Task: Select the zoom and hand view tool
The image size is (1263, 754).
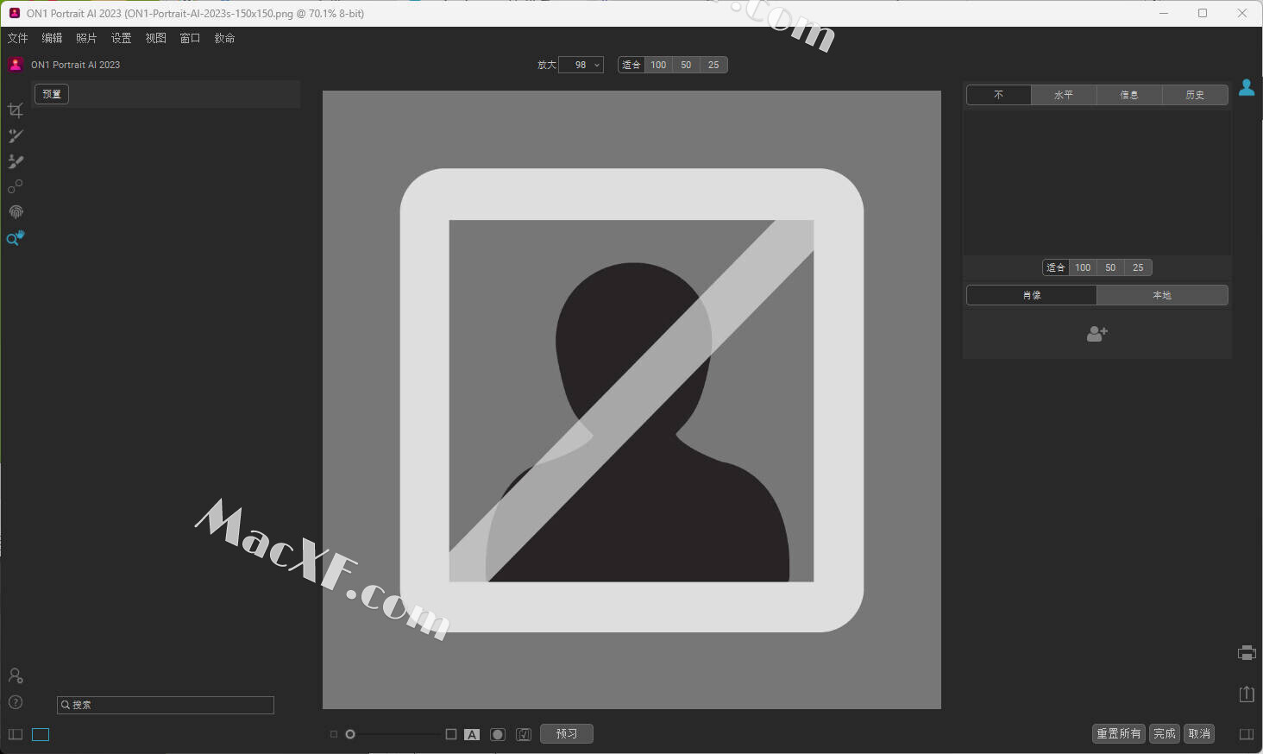Action: click(x=16, y=238)
